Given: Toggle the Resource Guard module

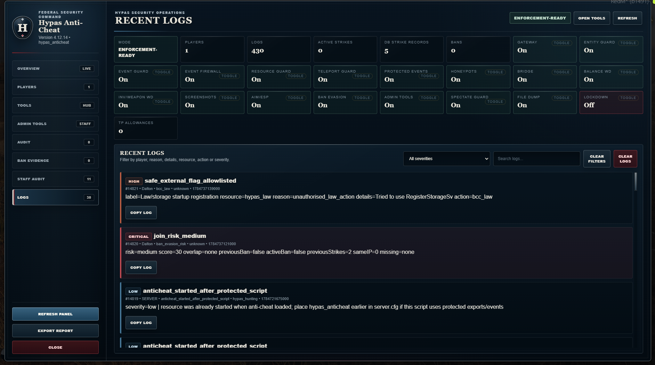Looking at the screenshot, I should (x=296, y=76).
